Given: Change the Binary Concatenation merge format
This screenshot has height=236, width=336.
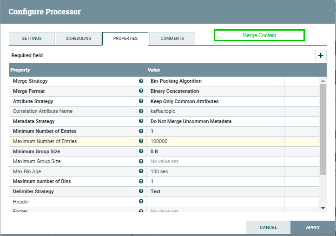Looking at the screenshot, I should 215,91.
